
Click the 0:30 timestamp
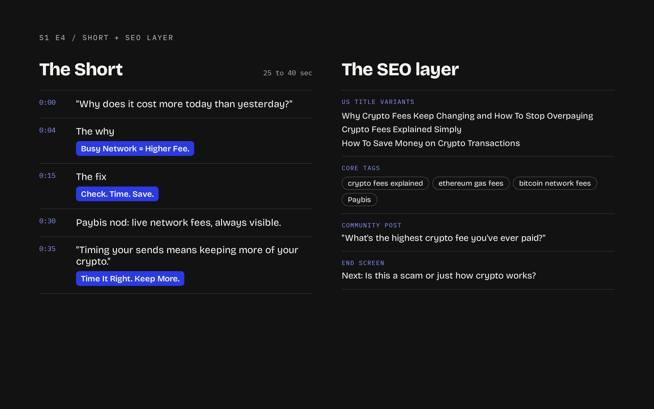[x=47, y=221]
